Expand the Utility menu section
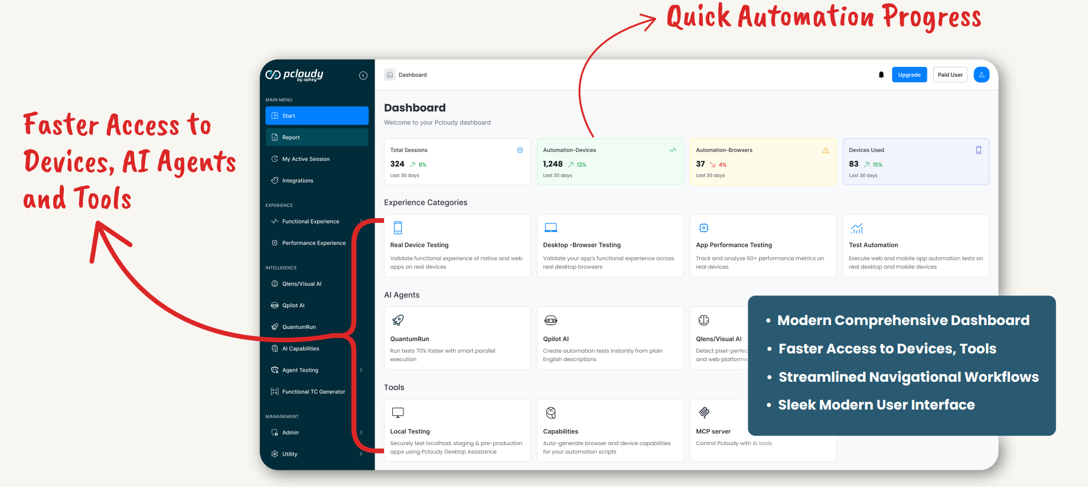The image size is (1088, 487). coord(361,454)
